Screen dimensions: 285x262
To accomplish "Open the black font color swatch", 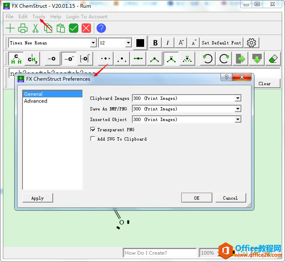I will coord(140,43).
